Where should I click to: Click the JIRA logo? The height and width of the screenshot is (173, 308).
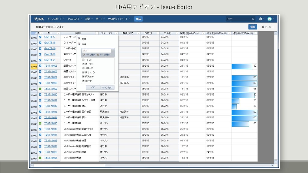point(39,19)
